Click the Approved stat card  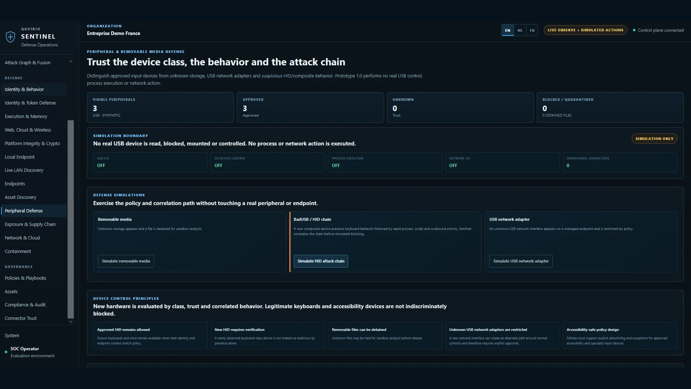(310, 107)
